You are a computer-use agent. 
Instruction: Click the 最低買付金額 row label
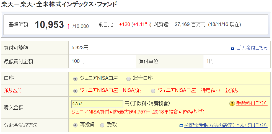coord(18,61)
